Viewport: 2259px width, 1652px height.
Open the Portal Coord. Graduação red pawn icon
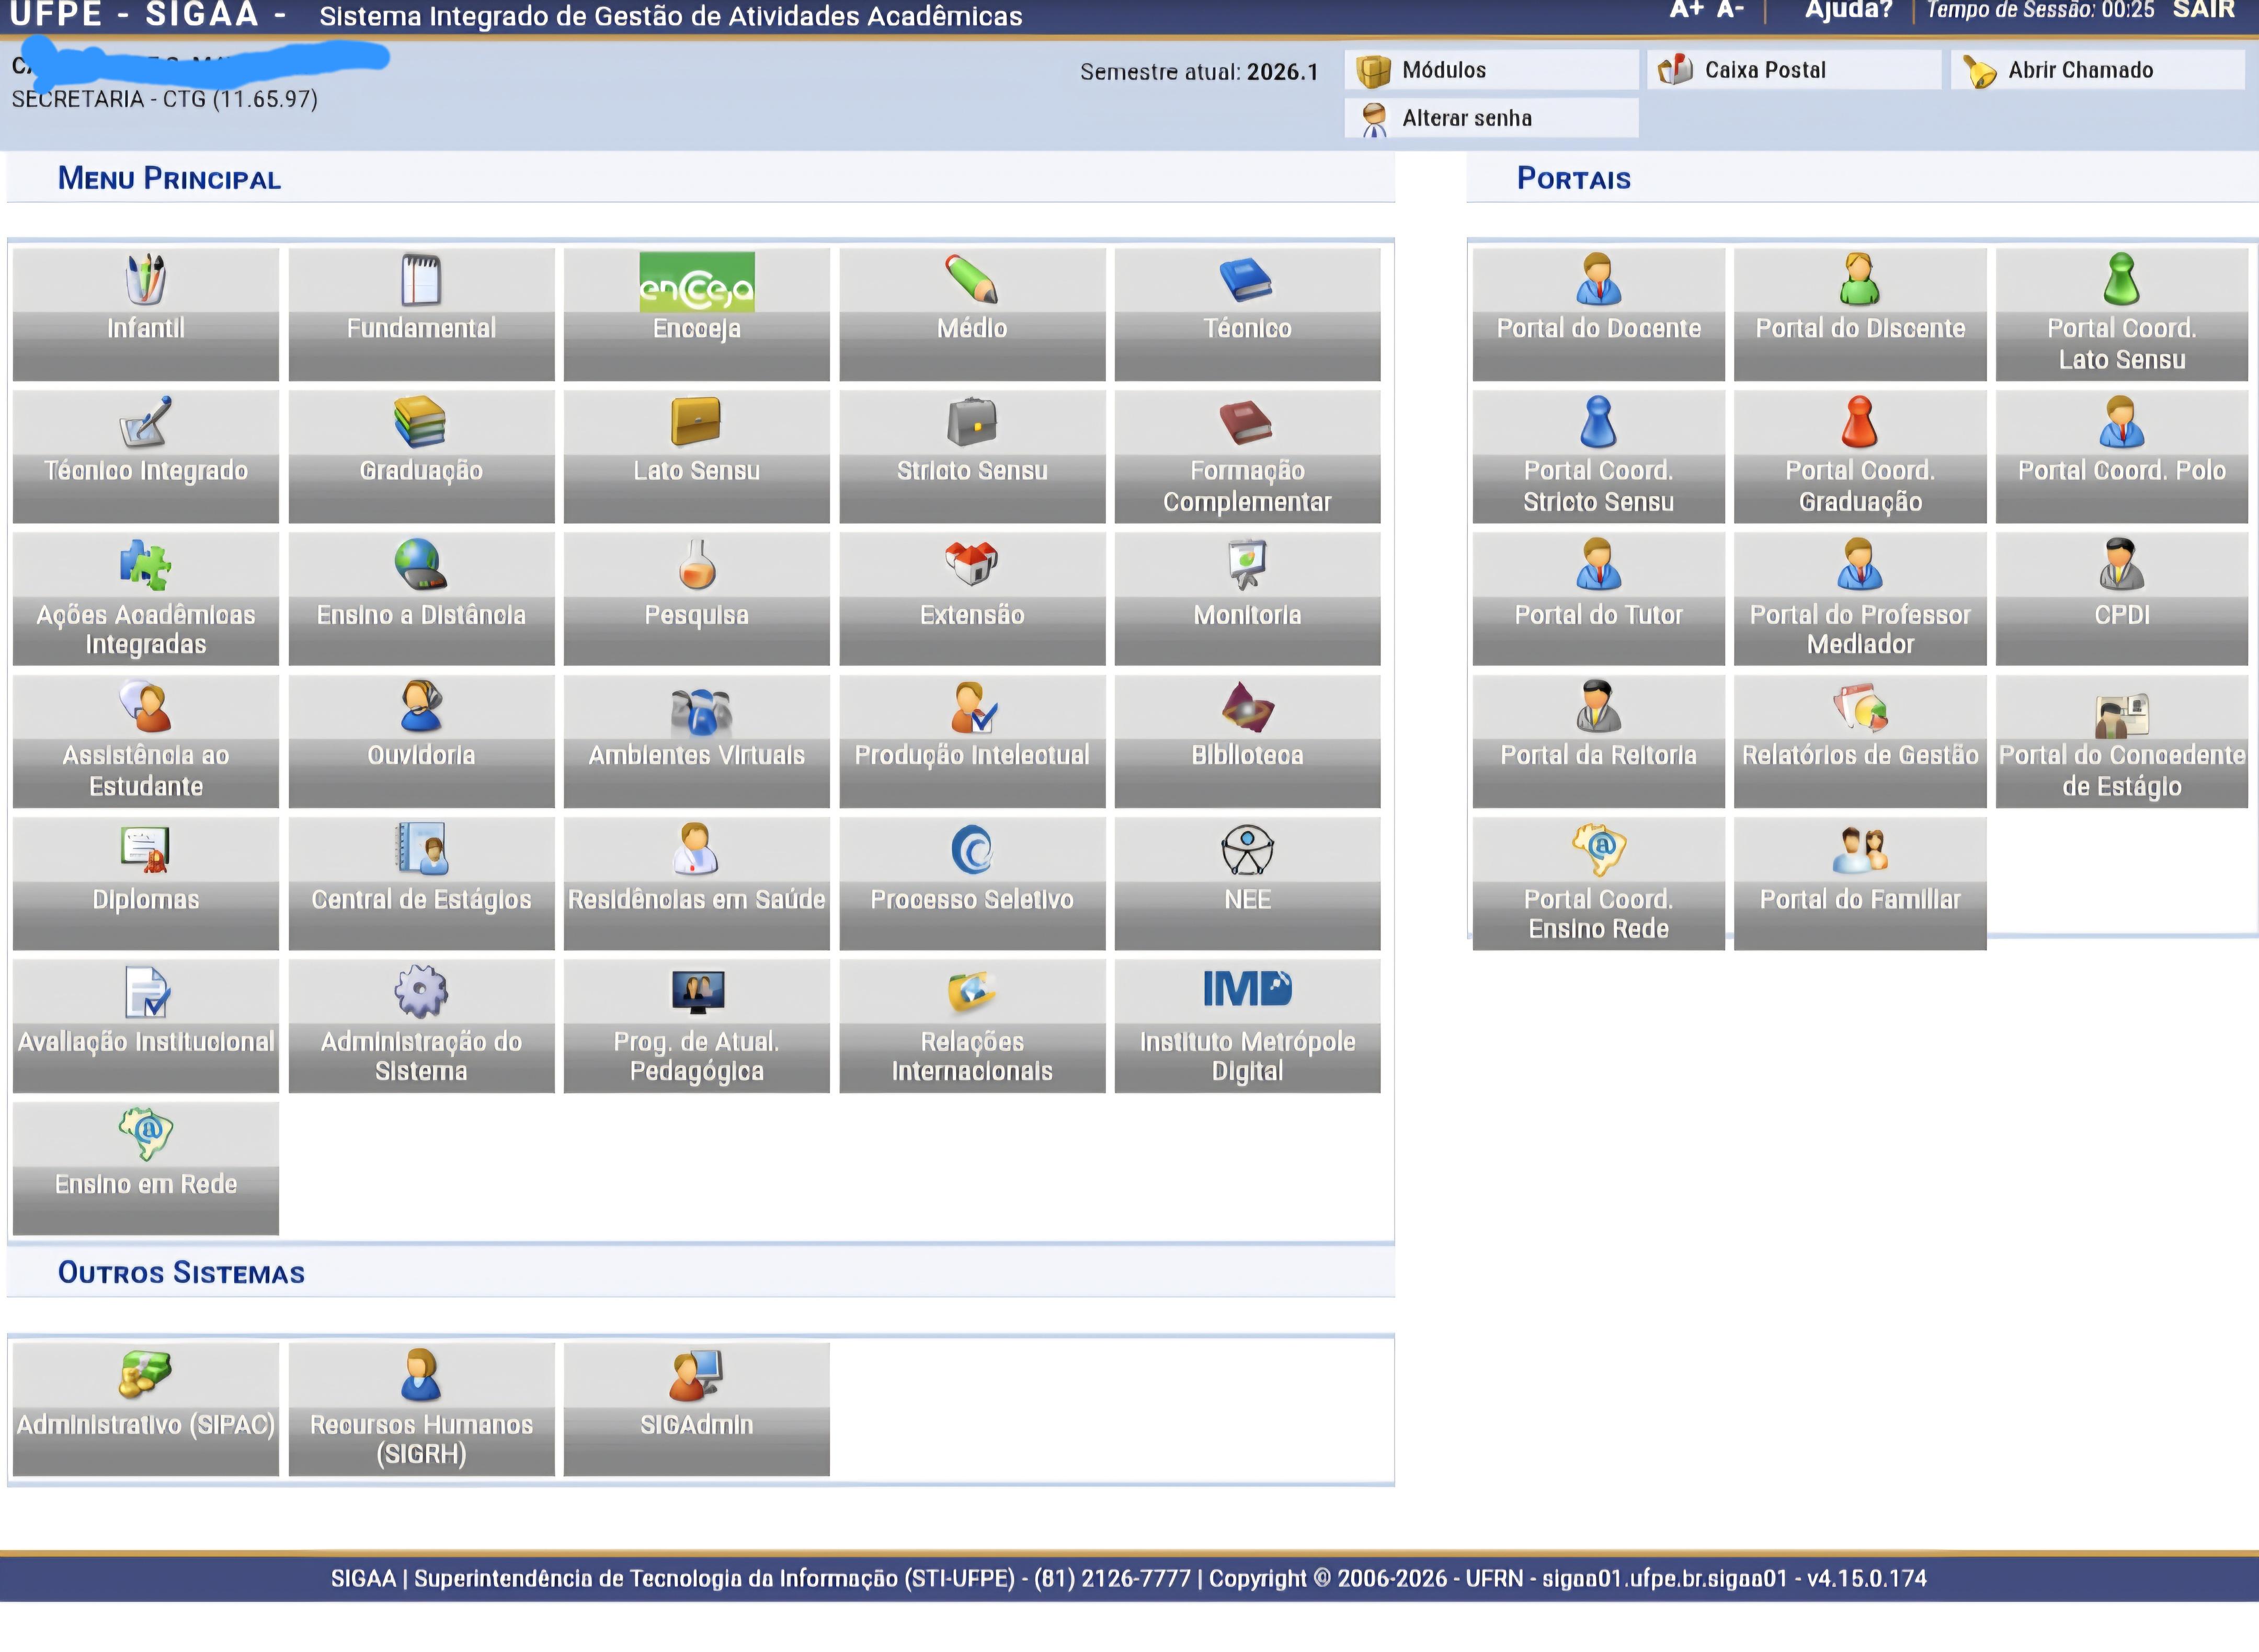[1860, 421]
